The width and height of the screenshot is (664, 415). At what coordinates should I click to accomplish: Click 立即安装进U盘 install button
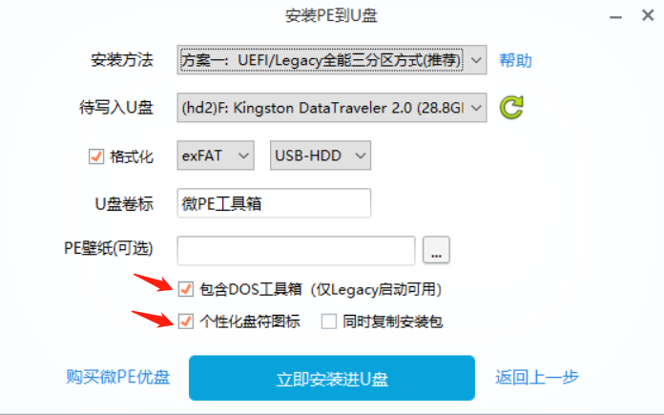[332, 378]
